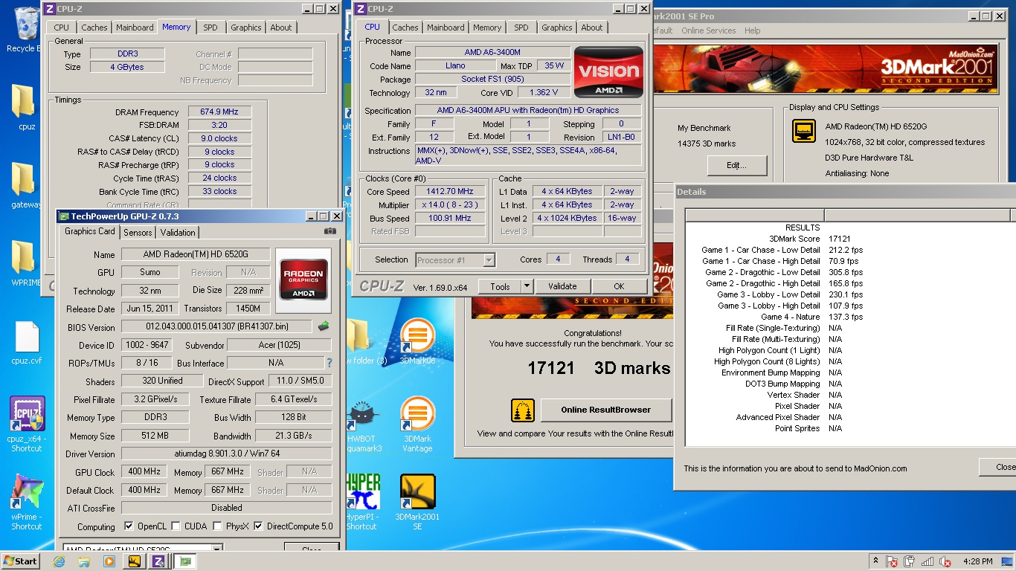Open Action Center flag tray icon
The width and height of the screenshot is (1016, 571).
(891, 561)
